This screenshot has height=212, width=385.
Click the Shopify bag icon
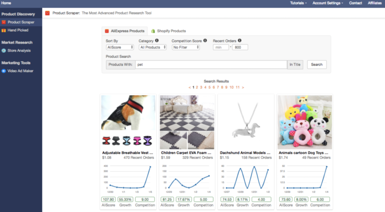[153, 31]
